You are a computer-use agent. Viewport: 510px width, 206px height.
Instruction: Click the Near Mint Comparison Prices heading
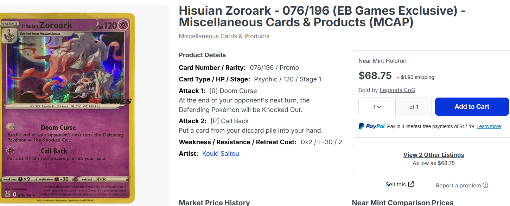[x=402, y=202]
